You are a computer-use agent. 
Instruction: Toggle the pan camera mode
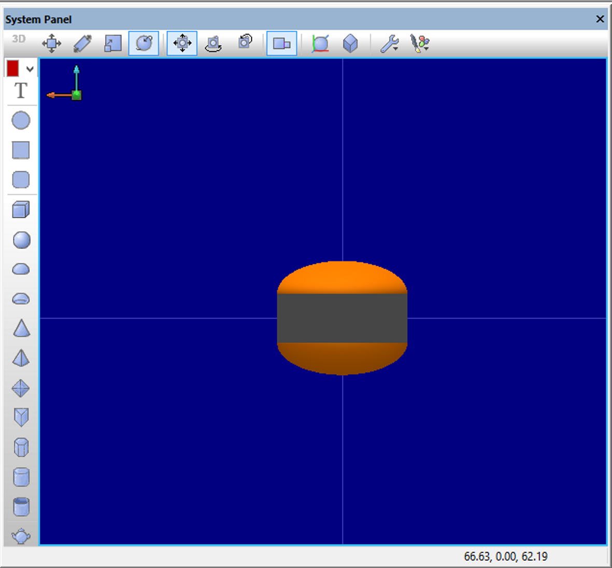182,44
